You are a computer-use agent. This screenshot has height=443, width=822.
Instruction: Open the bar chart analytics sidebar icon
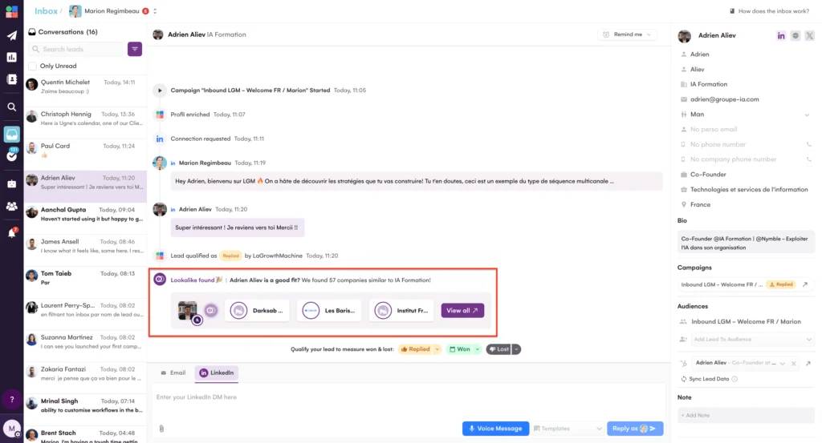click(11, 58)
